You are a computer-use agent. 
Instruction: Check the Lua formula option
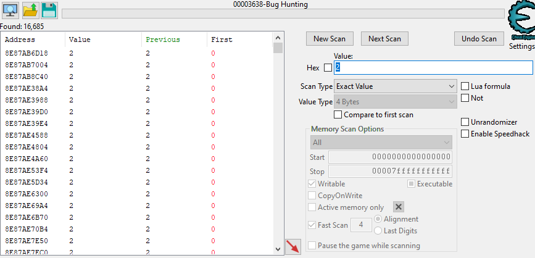click(x=465, y=86)
